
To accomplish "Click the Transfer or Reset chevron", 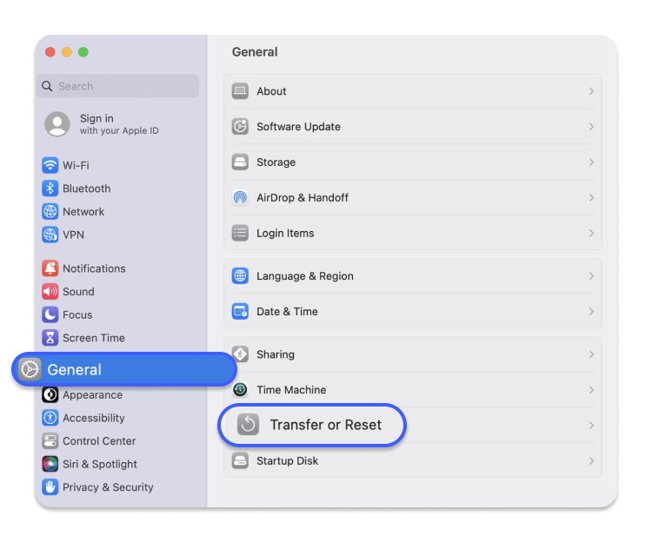I will pos(591,426).
